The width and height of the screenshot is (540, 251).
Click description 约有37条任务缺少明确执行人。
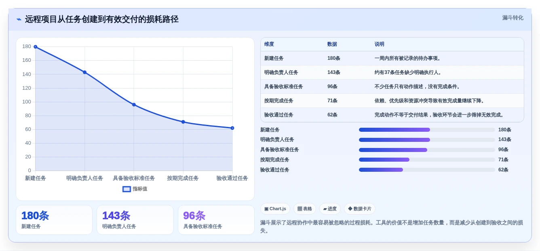(x=409, y=72)
